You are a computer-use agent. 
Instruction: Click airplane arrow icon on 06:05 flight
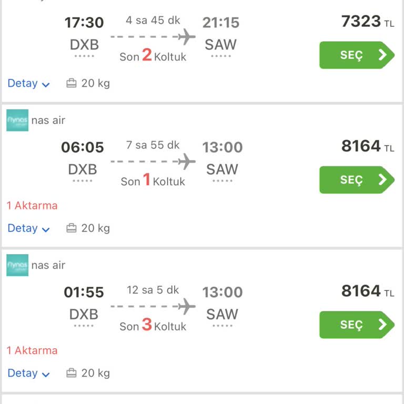click(x=185, y=161)
